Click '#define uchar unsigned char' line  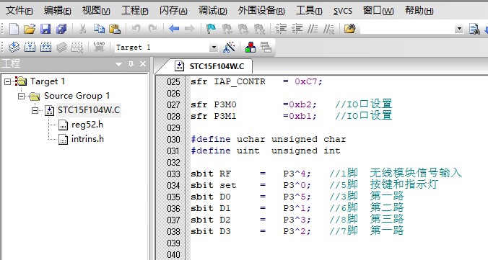point(269,139)
